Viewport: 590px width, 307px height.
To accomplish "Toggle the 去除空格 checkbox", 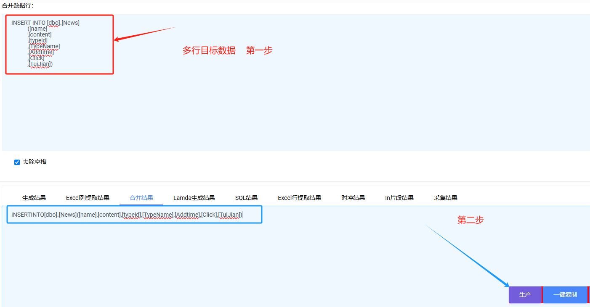I will [17, 162].
